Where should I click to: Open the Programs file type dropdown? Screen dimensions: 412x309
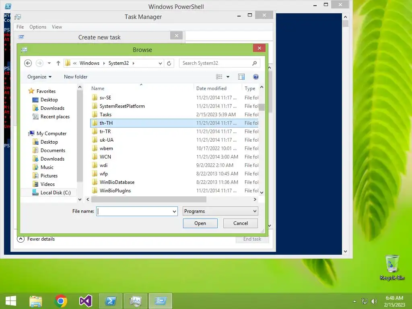coord(220,211)
